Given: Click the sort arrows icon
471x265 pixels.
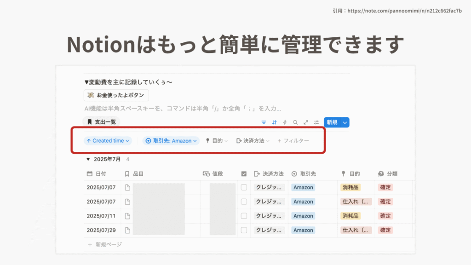Looking at the screenshot, I should 275,122.
